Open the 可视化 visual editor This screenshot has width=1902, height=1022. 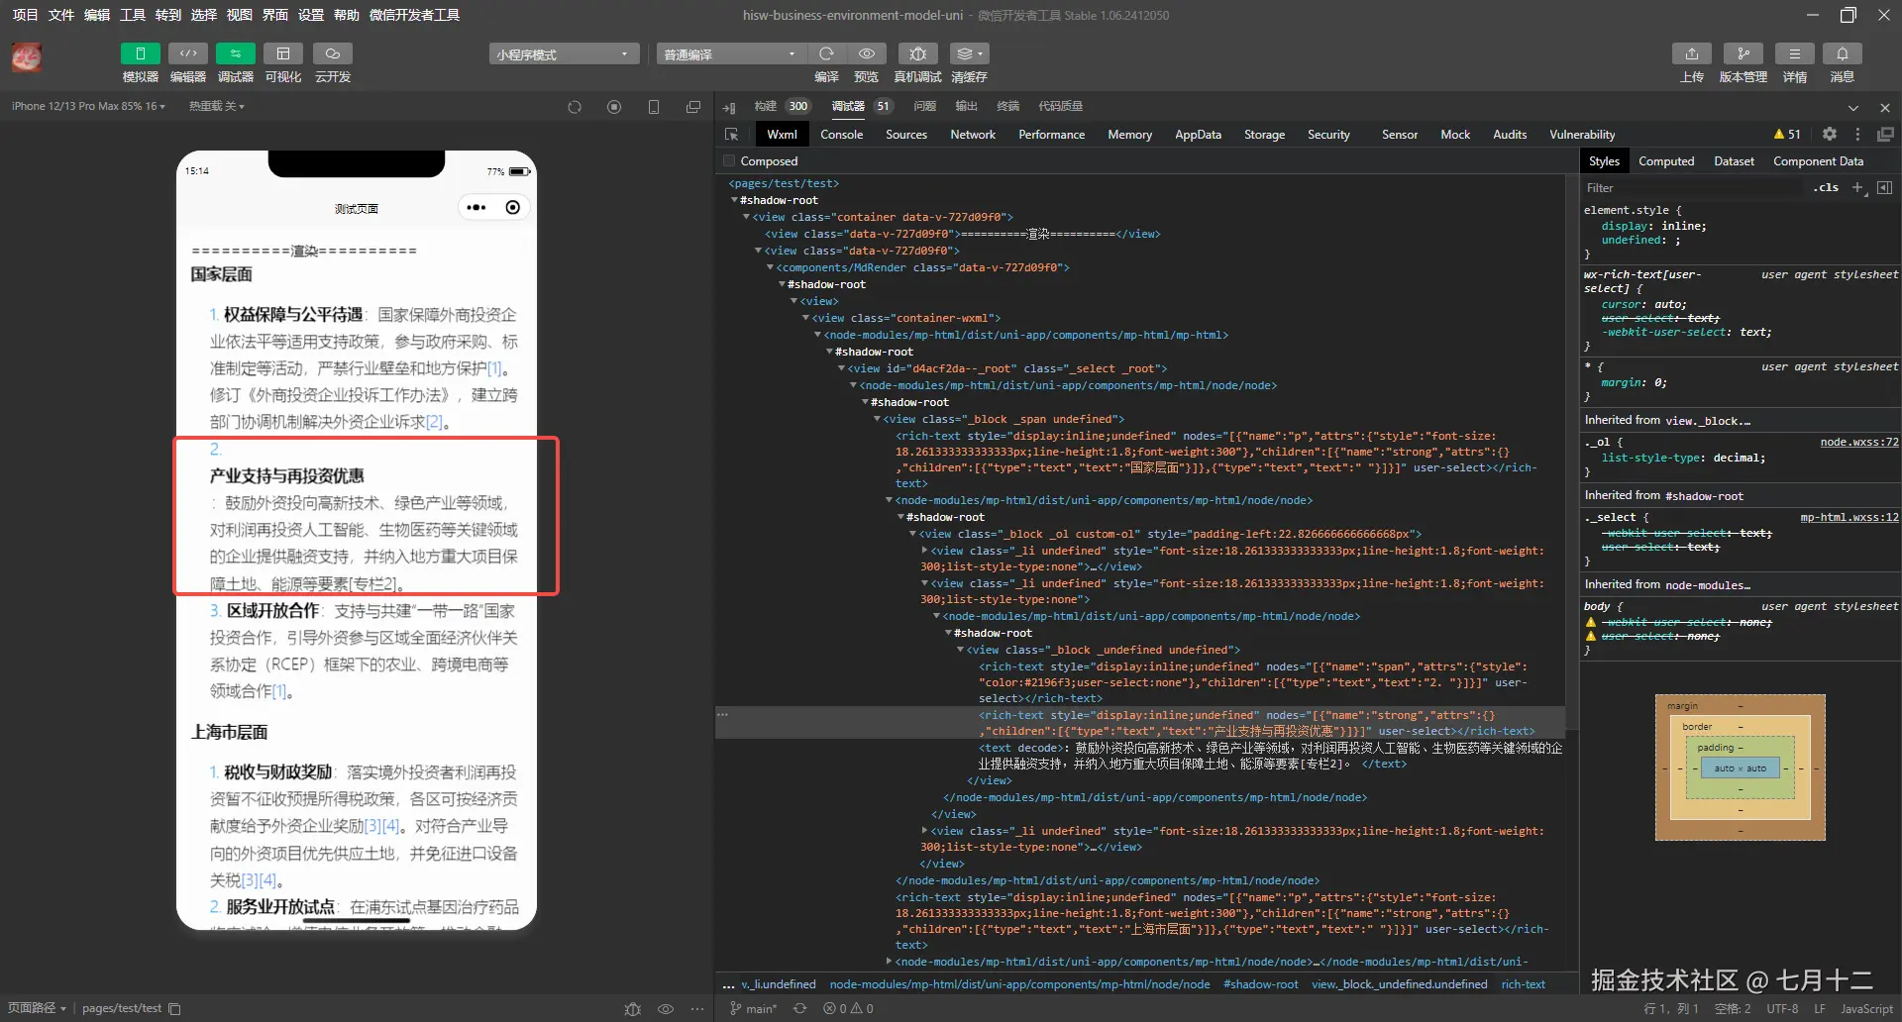[x=283, y=53]
